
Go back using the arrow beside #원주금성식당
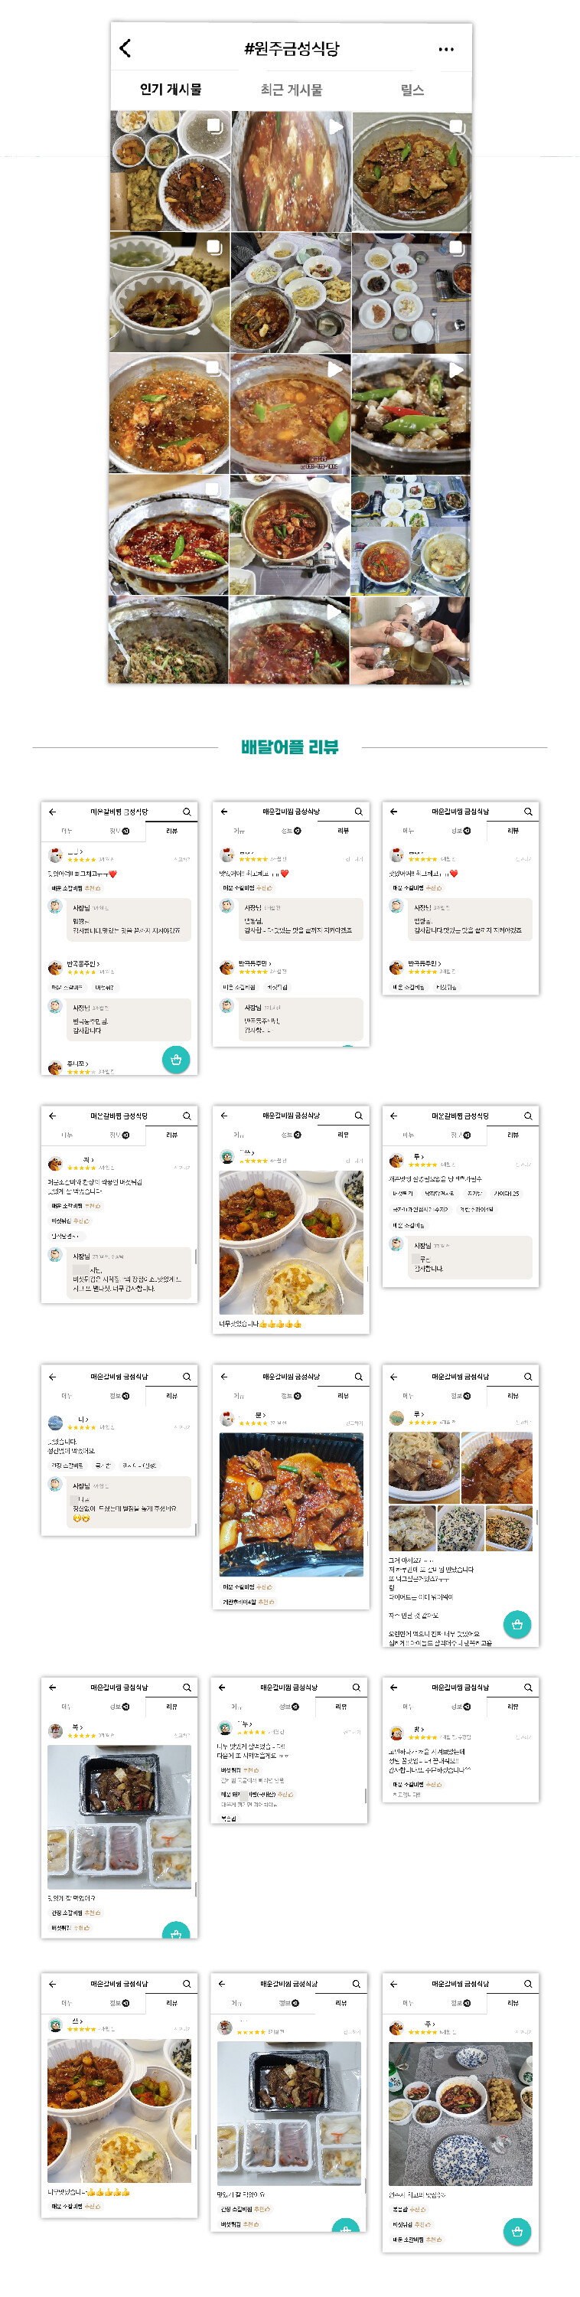pyautogui.click(x=125, y=48)
